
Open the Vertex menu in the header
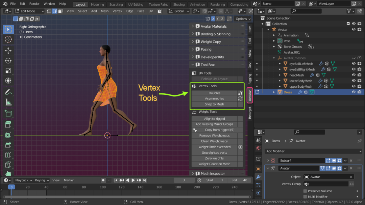pos(117,11)
